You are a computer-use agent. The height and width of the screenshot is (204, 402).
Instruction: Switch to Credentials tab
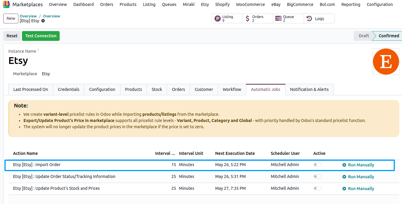pos(69,89)
